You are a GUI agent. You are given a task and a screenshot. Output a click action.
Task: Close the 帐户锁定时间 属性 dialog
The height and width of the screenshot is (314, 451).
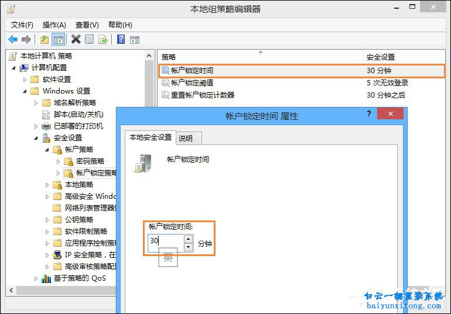click(390, 113)
